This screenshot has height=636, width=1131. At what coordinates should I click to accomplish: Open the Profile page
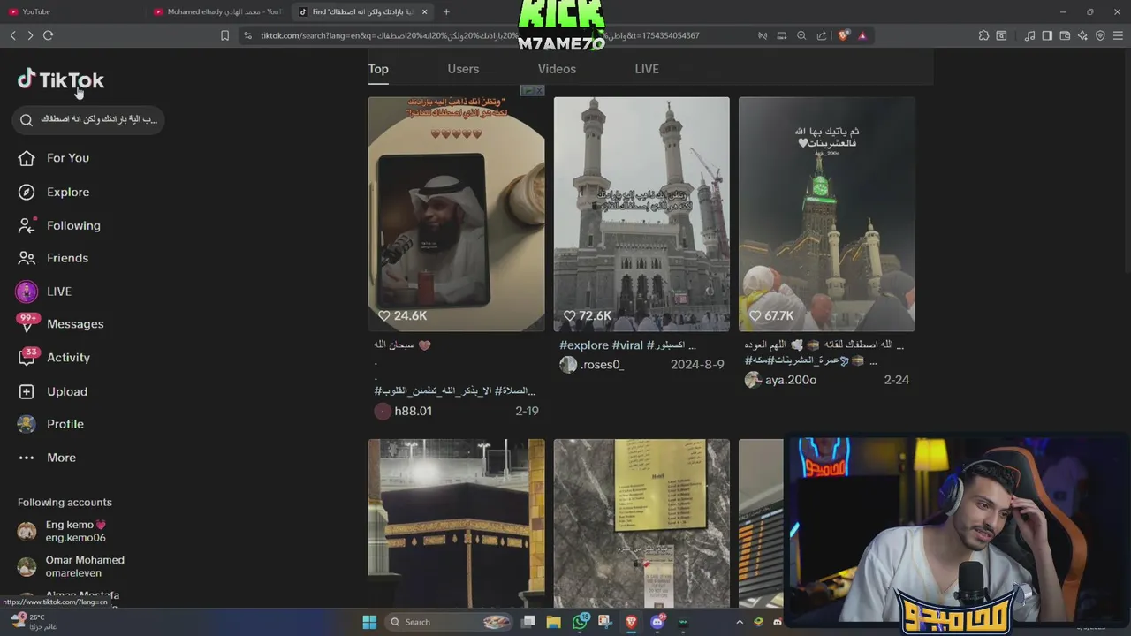coord(65,424)
